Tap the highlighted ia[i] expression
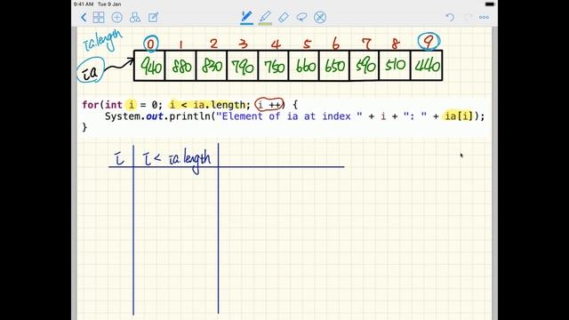Image resolution: width=569 pixels, height=320 pixels. pos(459,116)
